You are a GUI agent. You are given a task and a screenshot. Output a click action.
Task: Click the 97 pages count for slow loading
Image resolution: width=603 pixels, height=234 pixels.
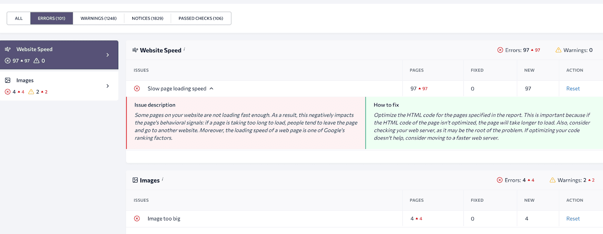click(413, 88)
